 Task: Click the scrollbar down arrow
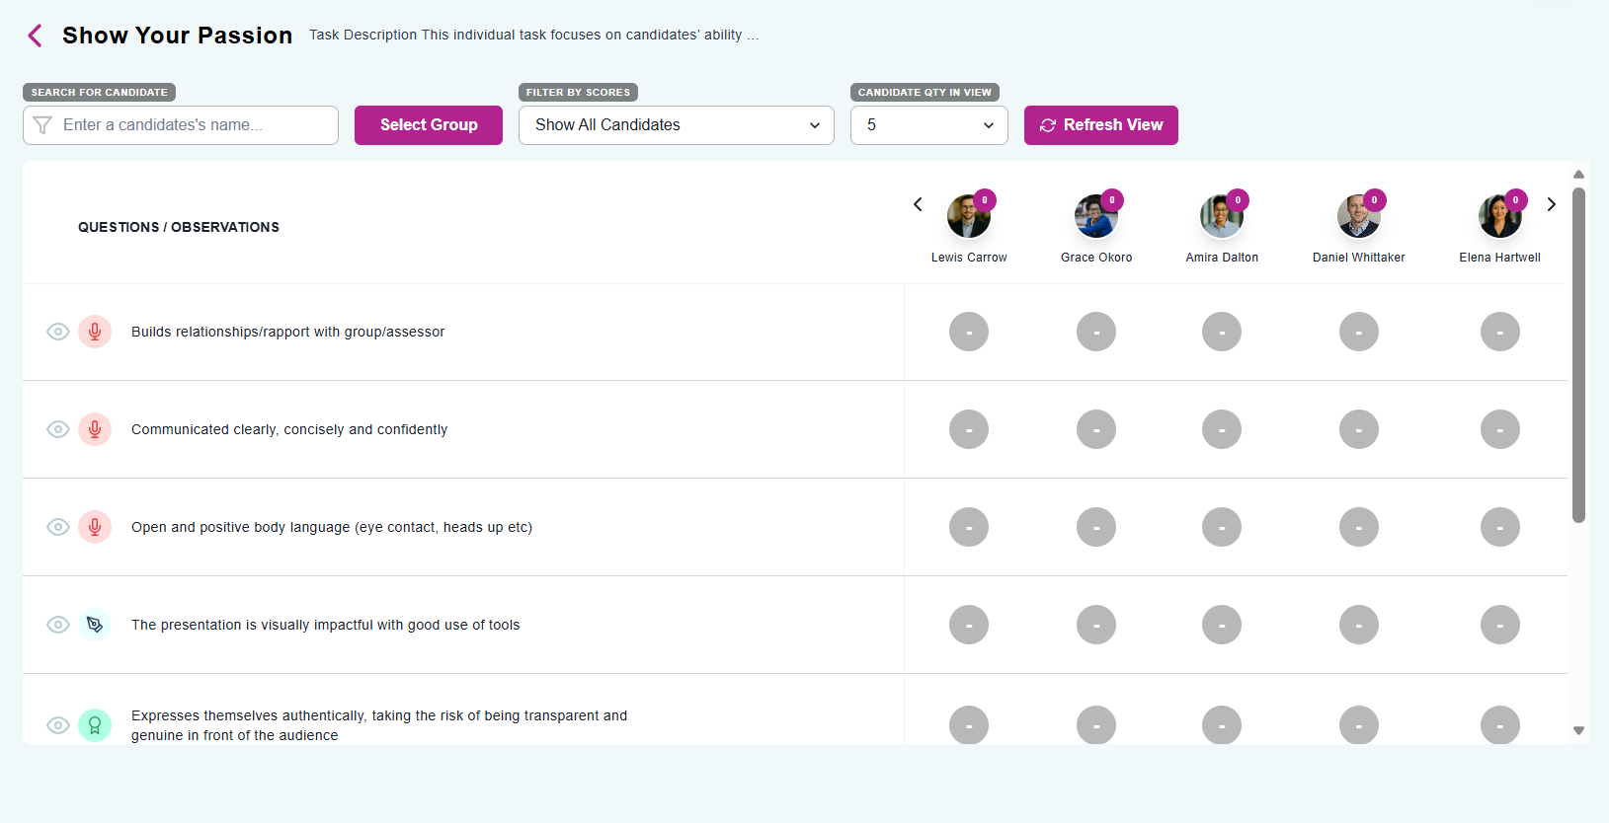[1578, 731]
